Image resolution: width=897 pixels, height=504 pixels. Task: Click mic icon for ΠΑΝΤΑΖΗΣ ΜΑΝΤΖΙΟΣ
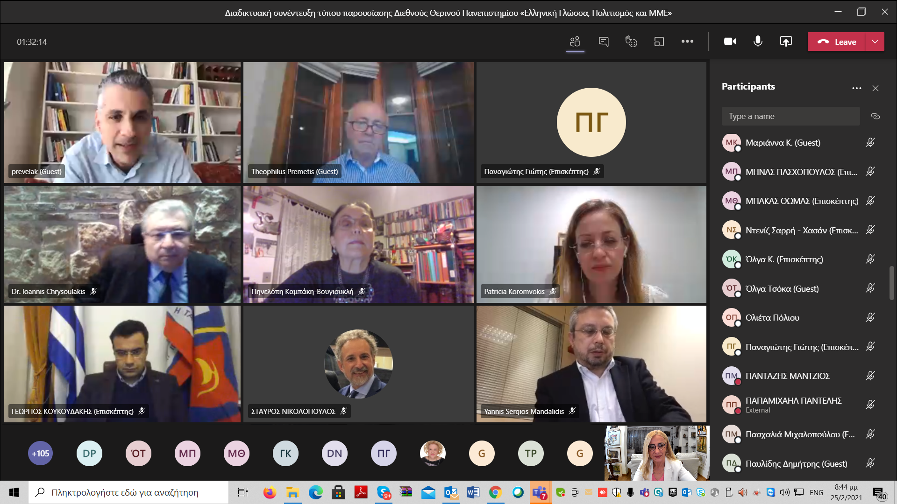[x=870, y=376]
